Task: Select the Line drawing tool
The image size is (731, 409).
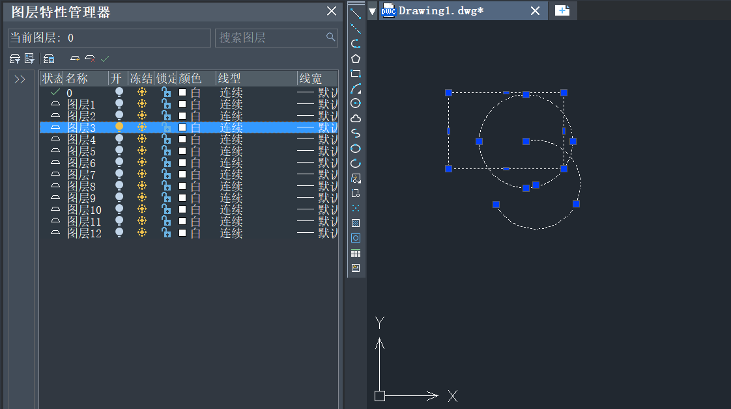Action: point(356,14)
